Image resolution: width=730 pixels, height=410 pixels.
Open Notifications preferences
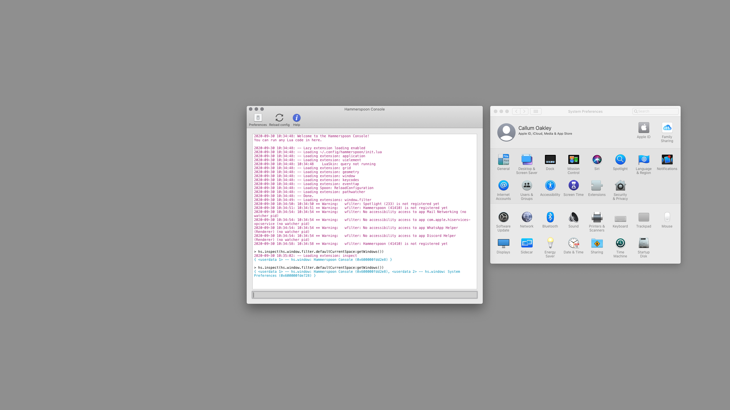pyautogui.click(x=667, y=163)
